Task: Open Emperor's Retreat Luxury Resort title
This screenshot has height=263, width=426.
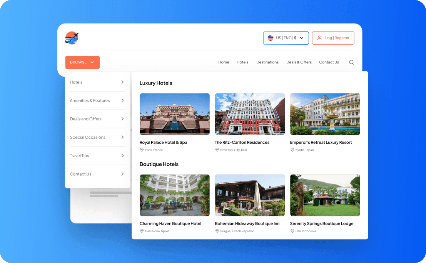Action: click(321, 142)
